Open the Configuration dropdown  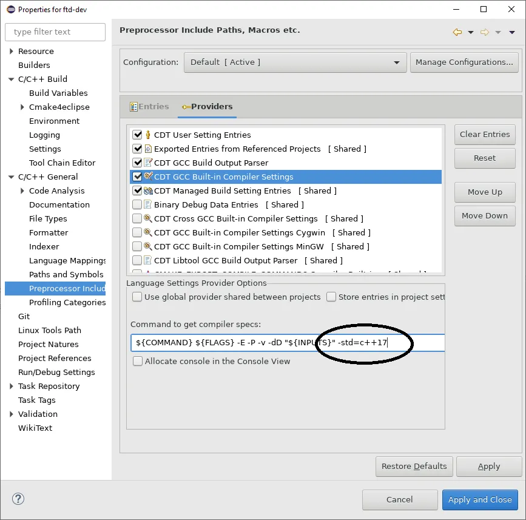(x=295, y=62)
